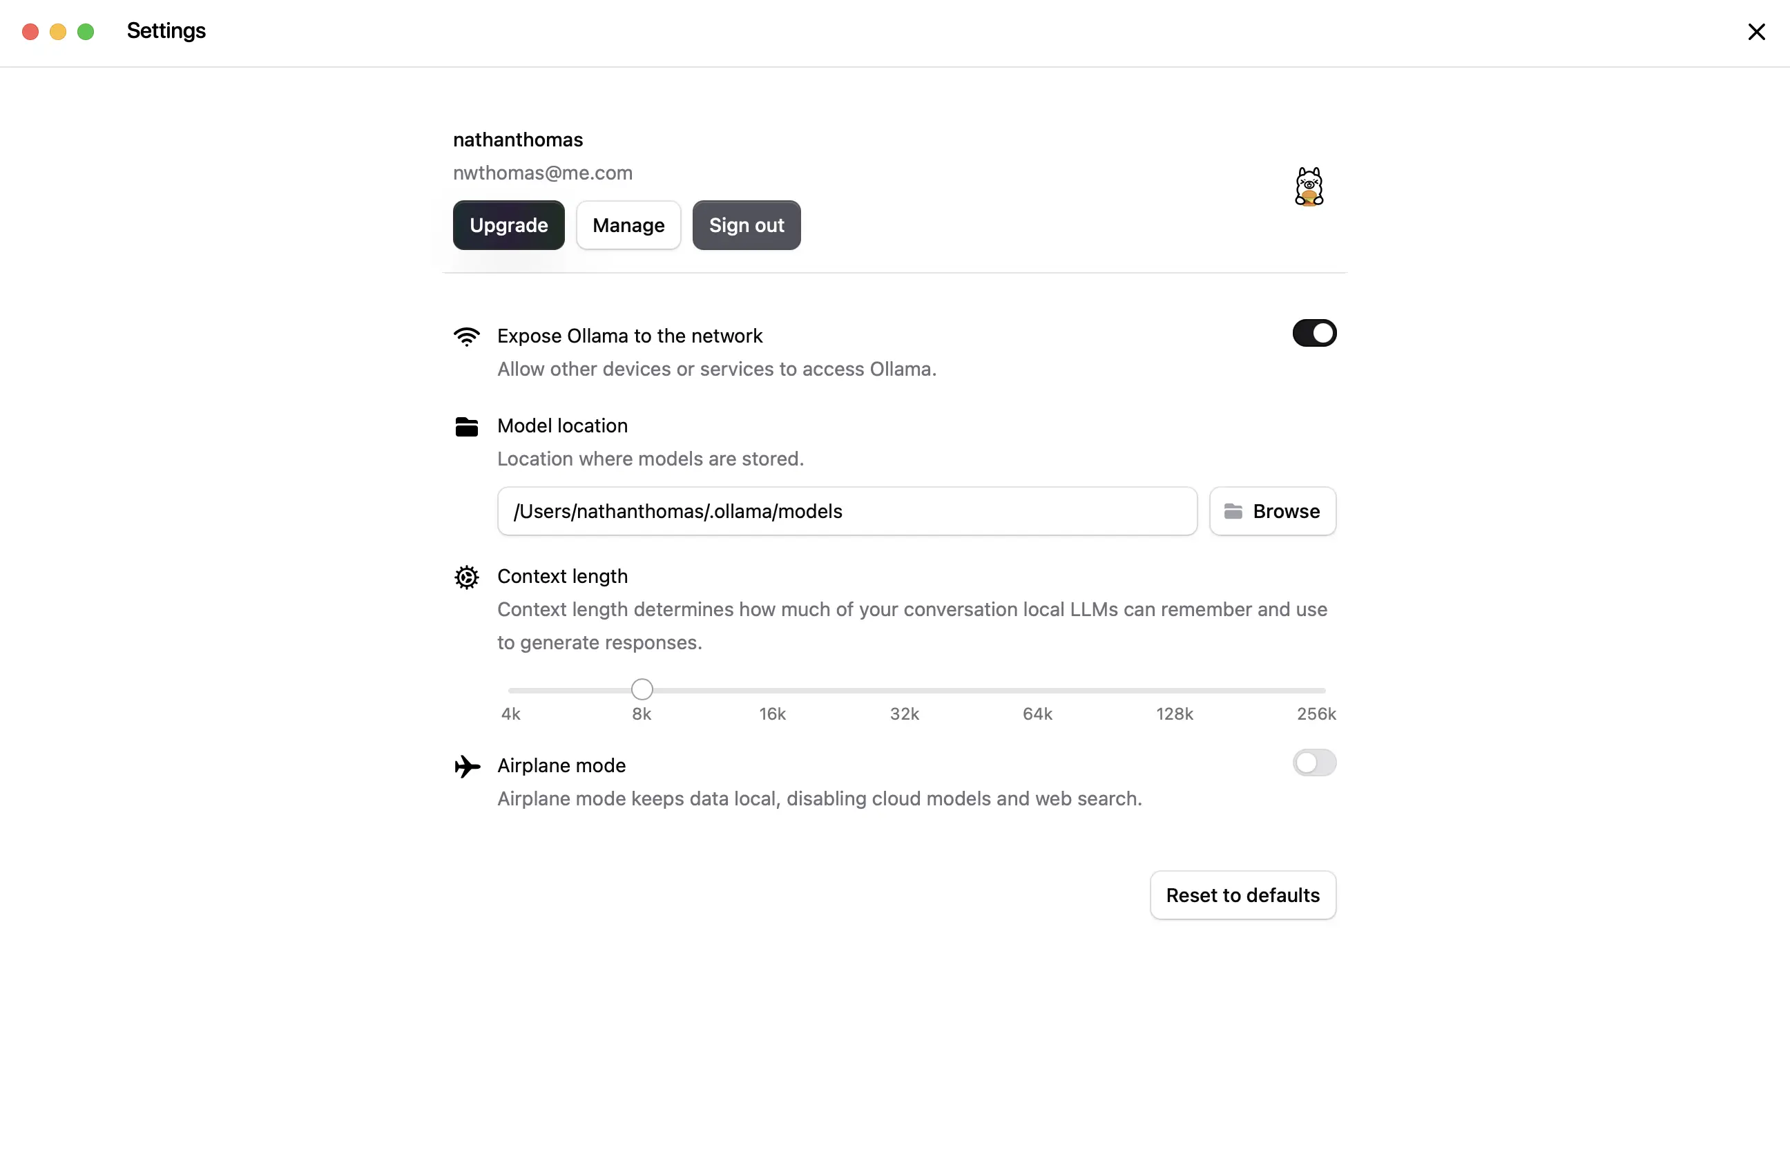Viewport: 1790px width, 1159px height.
Task: Click the Airplane mode plane icon
Action: 467,767
